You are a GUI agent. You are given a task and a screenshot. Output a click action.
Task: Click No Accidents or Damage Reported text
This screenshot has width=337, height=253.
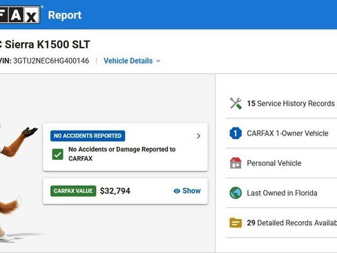pos(122,154)
